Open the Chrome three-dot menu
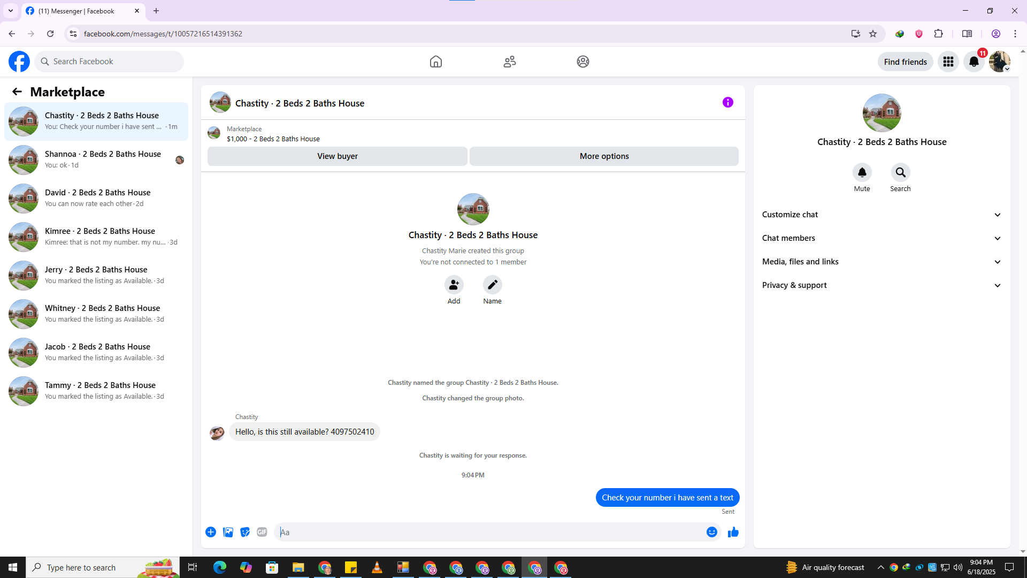The width and height of the screenshot is (1027, 578). coord(1015,34)
